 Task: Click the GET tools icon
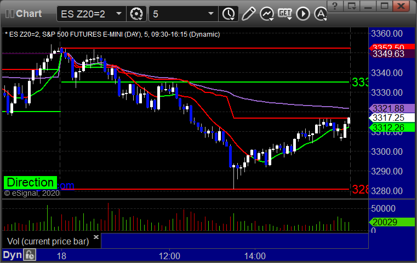285,14
